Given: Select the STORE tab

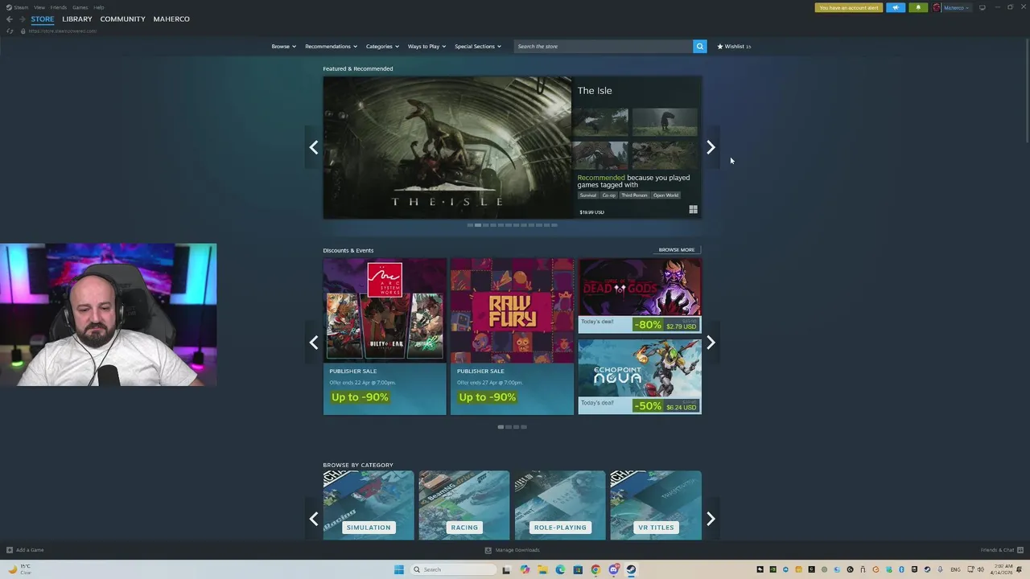Looking at the screenshot, I should [x=43, y=18].
